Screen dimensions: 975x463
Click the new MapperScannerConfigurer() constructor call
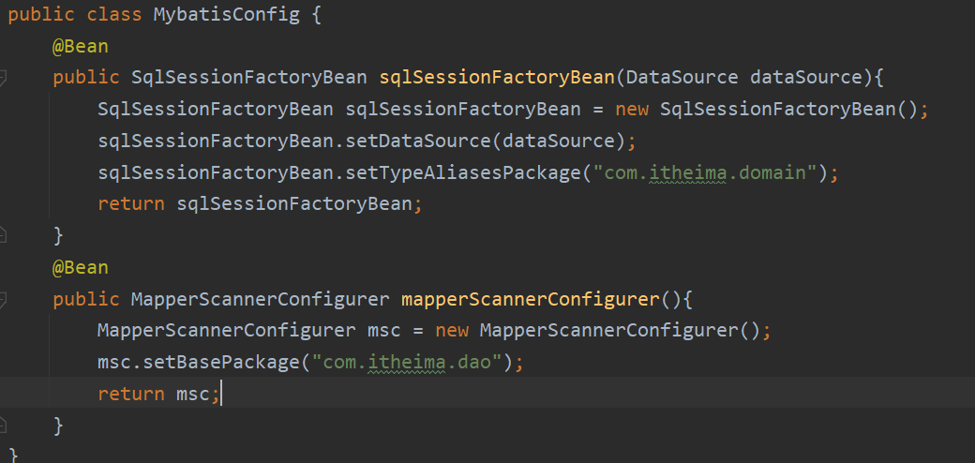pyautogui.click(x=621, y=330)
